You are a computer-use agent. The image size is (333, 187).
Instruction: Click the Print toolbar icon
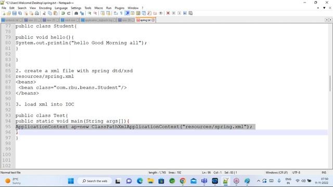tap(37, 13)
